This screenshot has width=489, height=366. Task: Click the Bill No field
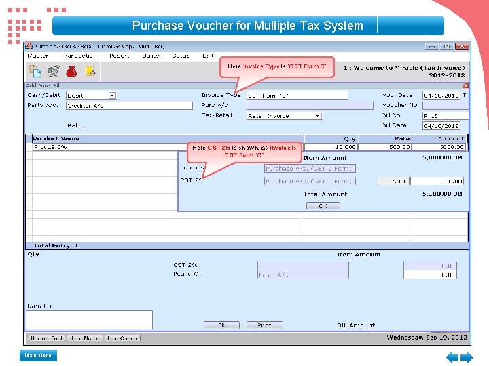pos(446,115)
